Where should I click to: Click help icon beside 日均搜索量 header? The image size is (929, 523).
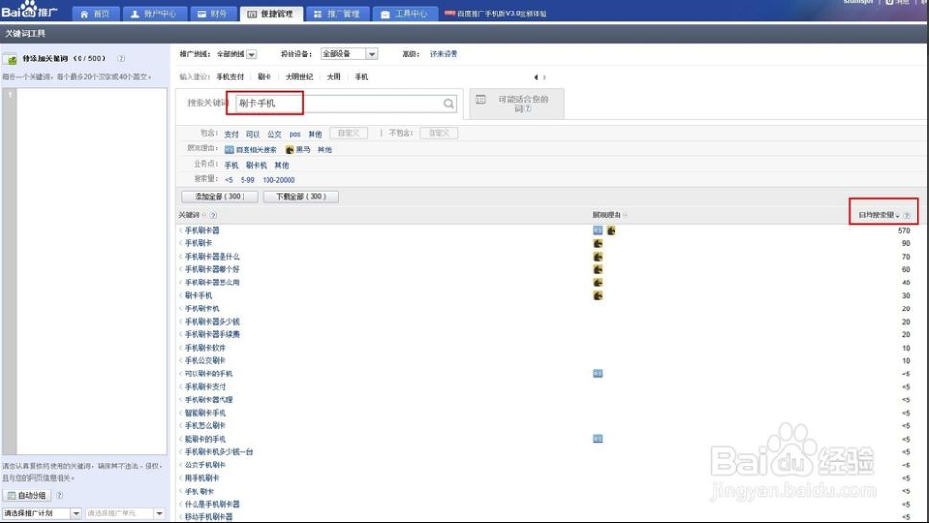pyautogui.click(x=907, y=216)
